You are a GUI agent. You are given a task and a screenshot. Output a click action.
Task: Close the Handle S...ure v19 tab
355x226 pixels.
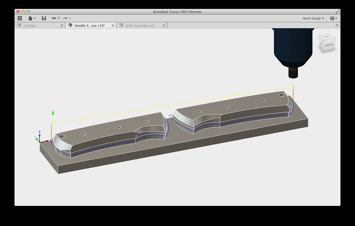click(x=113, y=26)
